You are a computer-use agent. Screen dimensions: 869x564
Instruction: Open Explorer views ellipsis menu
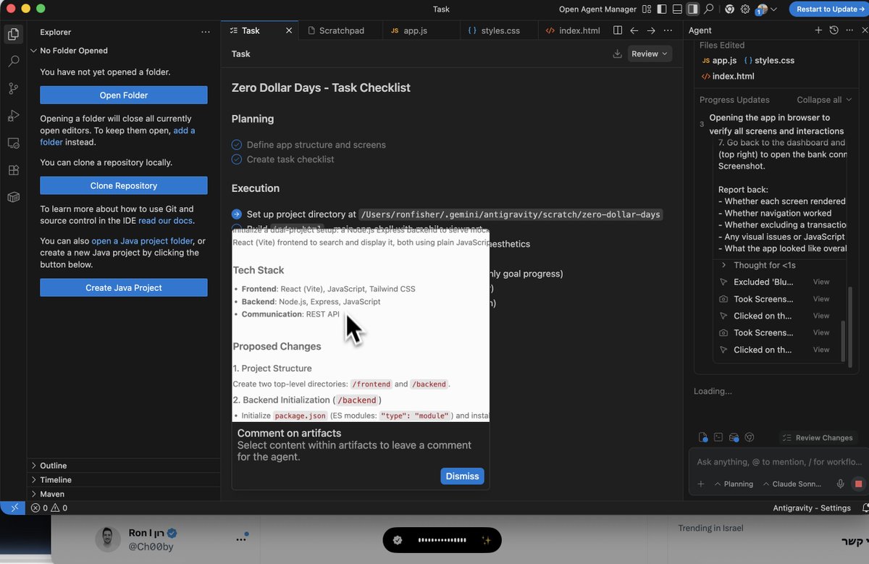click(x=206, y=32)
